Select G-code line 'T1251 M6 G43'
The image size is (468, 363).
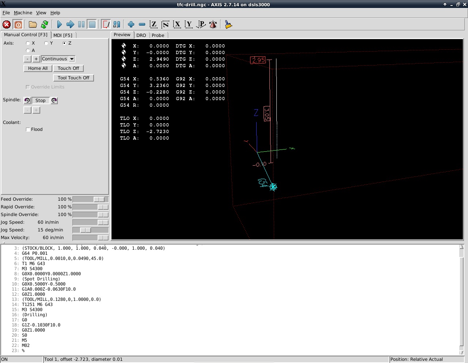click(x=37, y=305)
